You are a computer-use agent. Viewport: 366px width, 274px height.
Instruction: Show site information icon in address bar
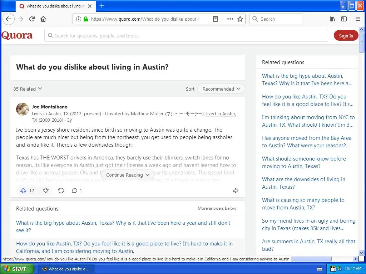coord(79,19)
